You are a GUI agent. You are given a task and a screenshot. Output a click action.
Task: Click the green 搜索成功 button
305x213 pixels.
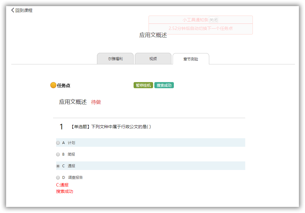click(164, 85)
